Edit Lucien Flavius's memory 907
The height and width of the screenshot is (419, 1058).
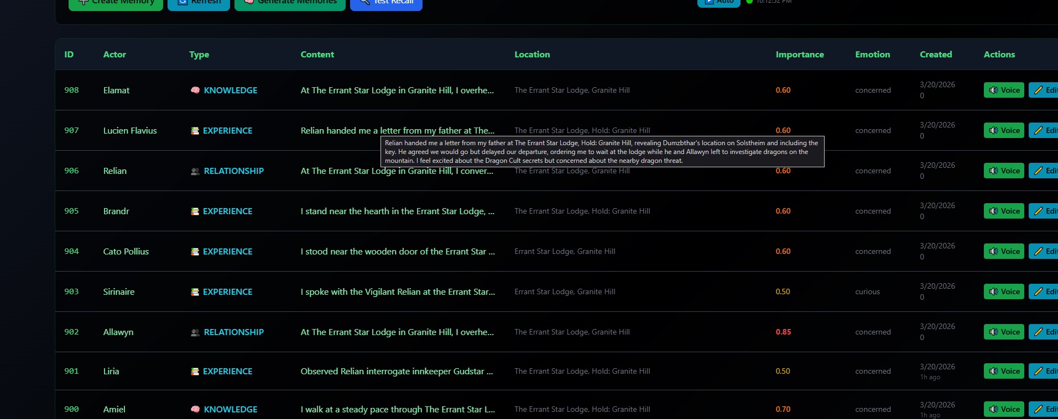1044,130
